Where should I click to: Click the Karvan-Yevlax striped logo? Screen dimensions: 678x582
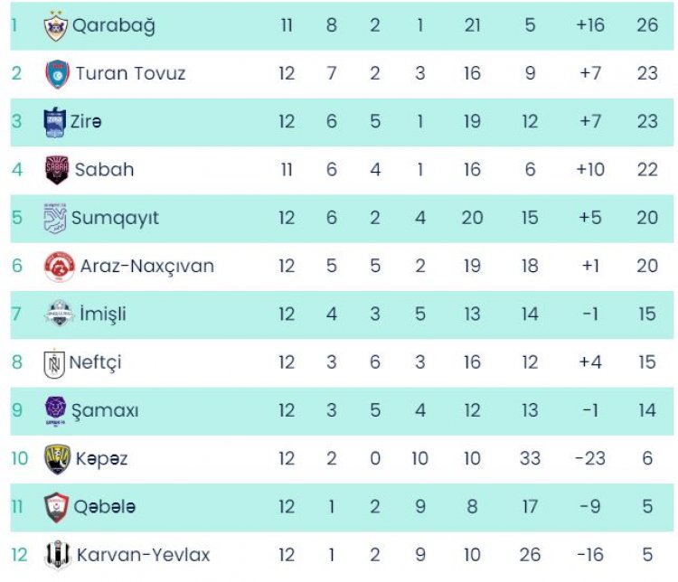[58, 556]
